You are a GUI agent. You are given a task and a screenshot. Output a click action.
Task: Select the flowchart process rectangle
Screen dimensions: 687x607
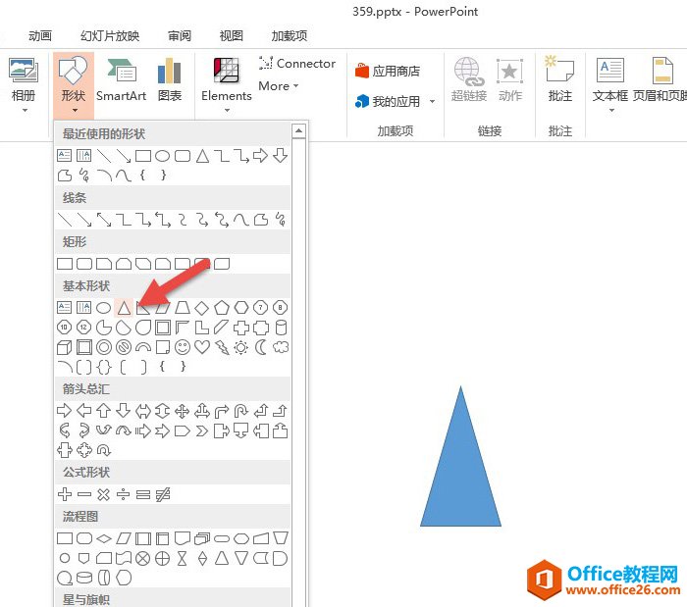tap(65, 538)
